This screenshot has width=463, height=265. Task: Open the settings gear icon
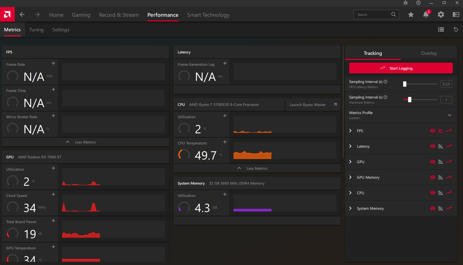(441, 14)
